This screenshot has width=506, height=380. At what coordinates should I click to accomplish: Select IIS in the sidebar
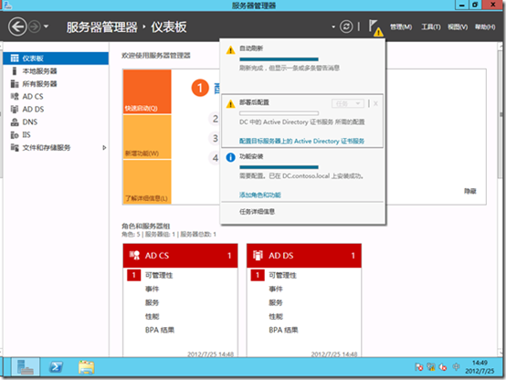click(x=56, y=134)
